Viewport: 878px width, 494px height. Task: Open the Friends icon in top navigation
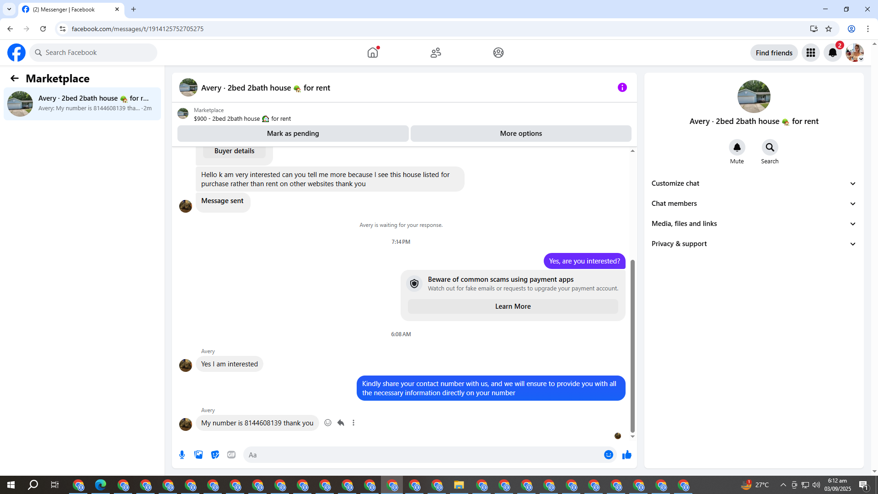pyautogui.click(x=436, y=53)
